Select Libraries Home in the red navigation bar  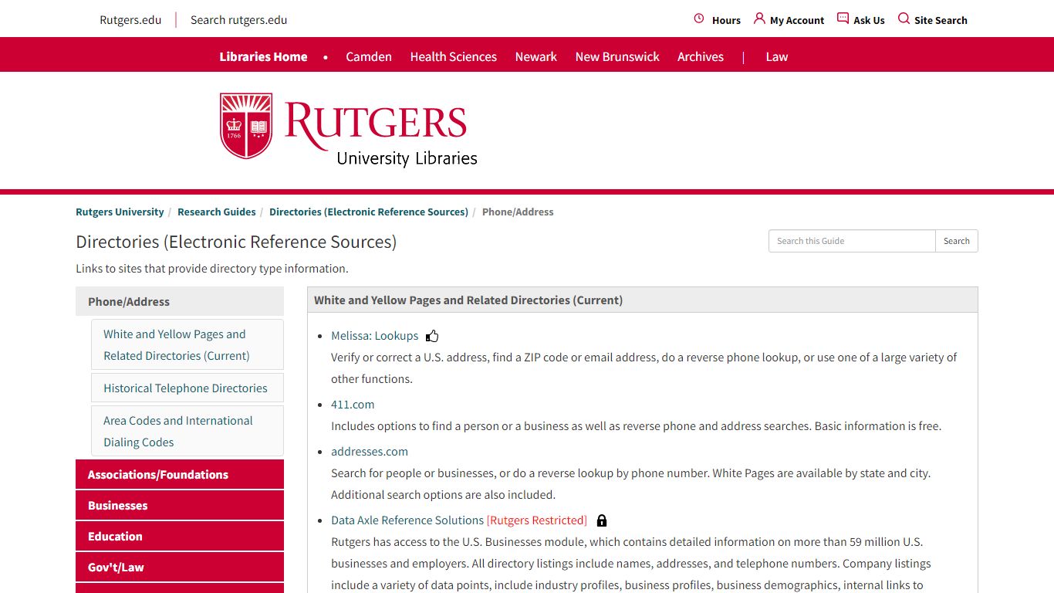263,56
